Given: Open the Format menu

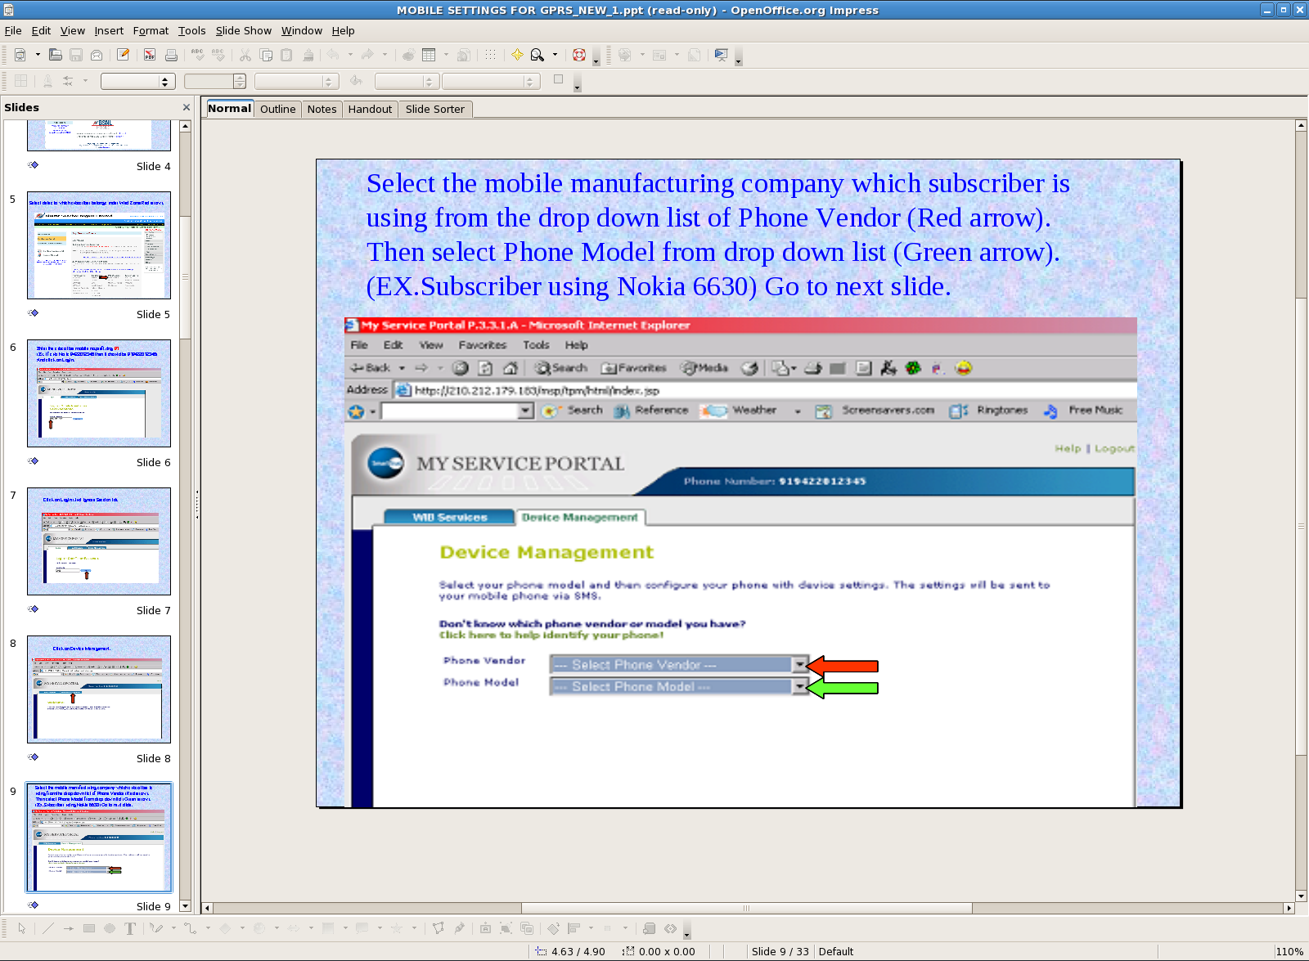Looking at the screenshot, I should pos(151,31).
